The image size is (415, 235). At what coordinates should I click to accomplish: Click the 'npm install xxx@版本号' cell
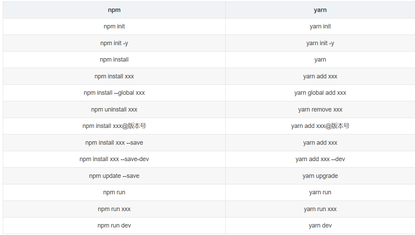pyautogui.click(x=114, y=126)
